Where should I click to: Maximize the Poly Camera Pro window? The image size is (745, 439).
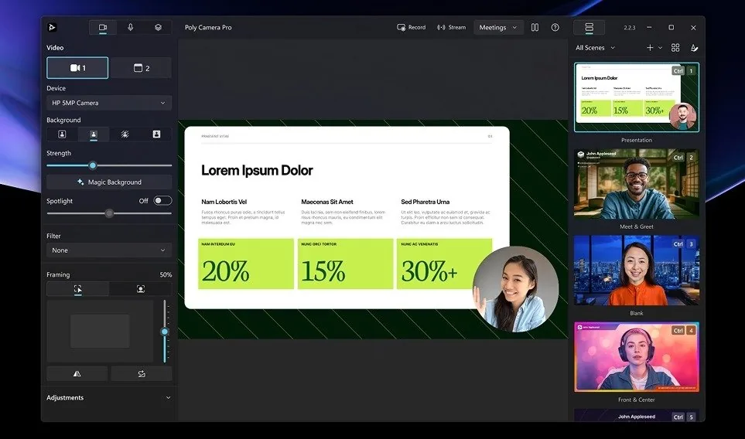(x=671, y=28)
